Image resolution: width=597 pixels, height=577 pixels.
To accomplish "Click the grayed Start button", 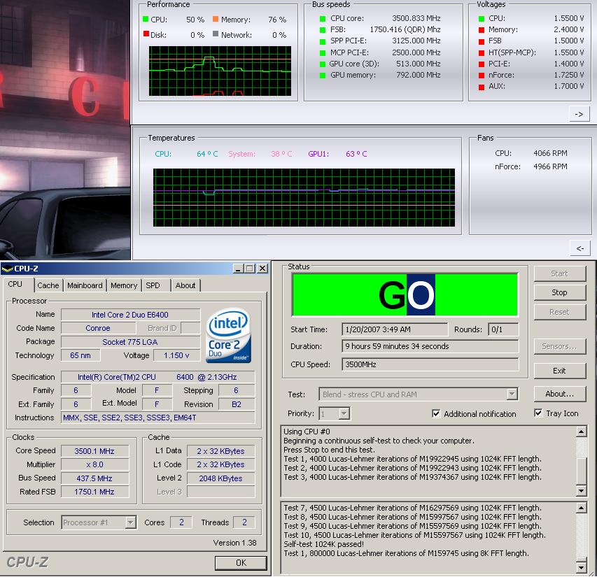I will pyautogui.click(x=559, y=273).
